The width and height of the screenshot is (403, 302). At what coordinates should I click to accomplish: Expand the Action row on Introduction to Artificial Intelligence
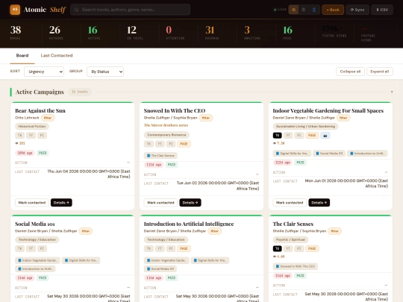click(201, 288)
